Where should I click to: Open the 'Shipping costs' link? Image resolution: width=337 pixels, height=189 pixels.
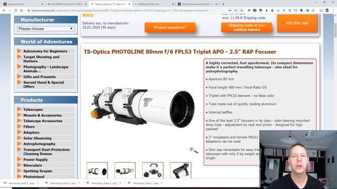click(x=254, y=18)
